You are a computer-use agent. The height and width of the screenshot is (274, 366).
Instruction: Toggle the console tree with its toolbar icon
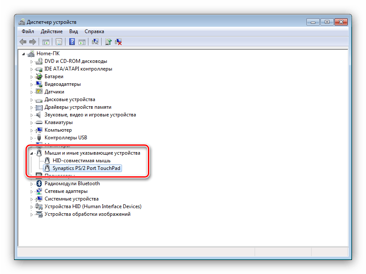45,41
